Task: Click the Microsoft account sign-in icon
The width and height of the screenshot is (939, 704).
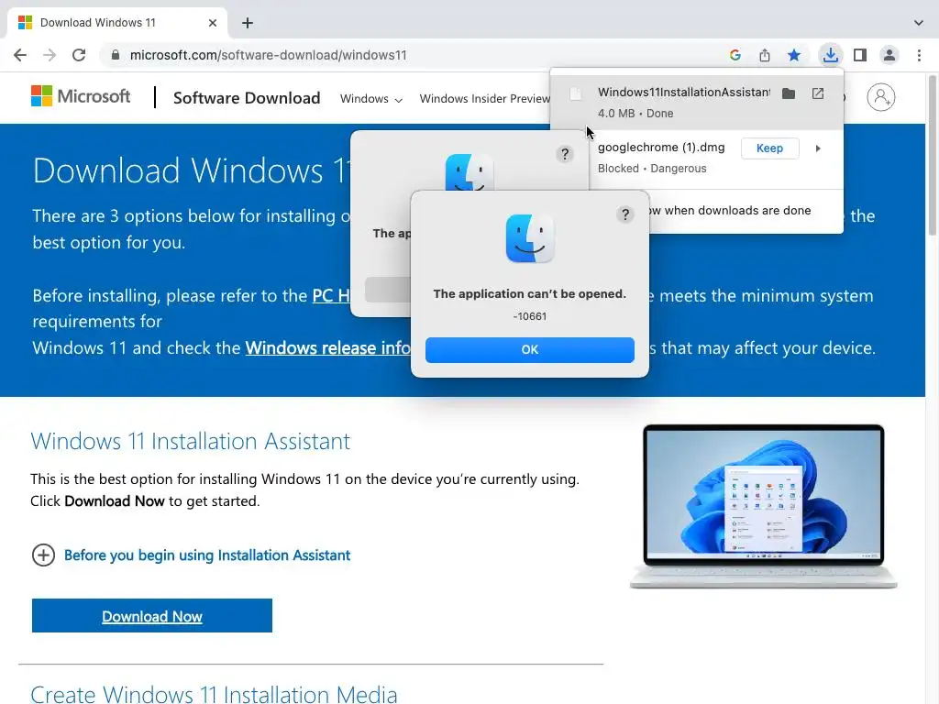Action: (881, 97)
